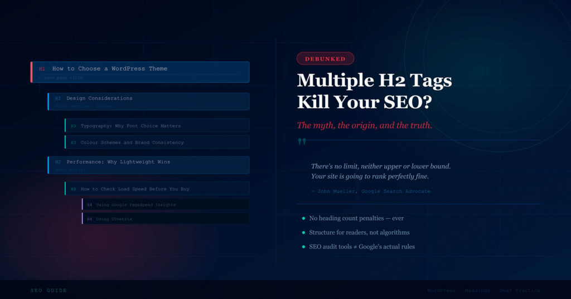Select the H4 'Using Google PageSpeed Insights' row
This screenshot has width=571, height=299.
[x=166, y=205]
